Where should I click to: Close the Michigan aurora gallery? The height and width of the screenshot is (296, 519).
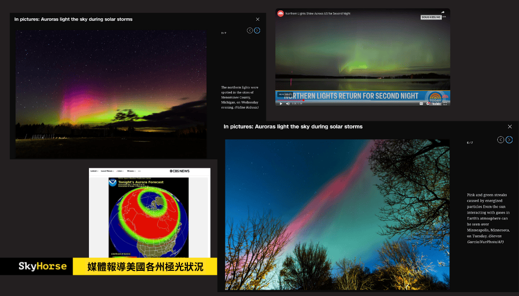258,19
